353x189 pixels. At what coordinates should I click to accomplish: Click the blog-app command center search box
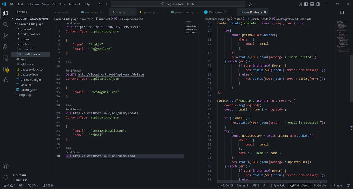178,4
